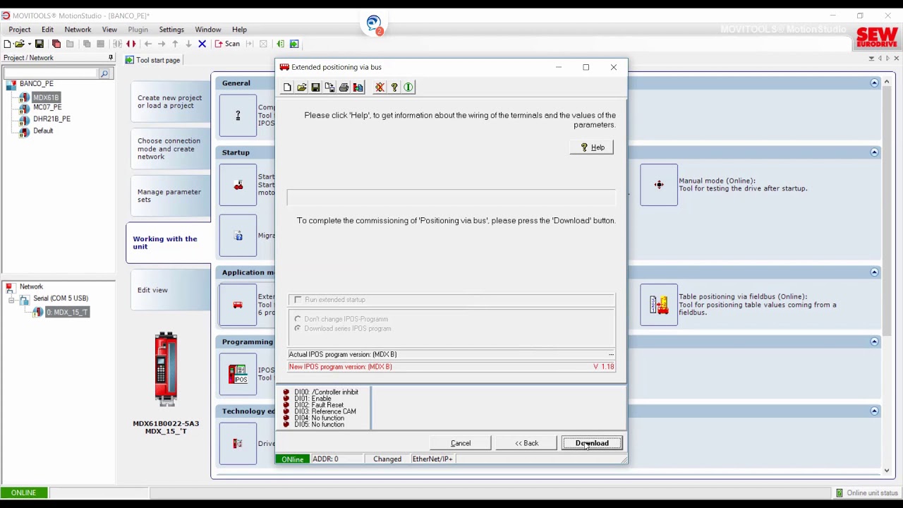Collapse the Serial (COM 5 USB) tree node
This screenshot has width=903, height=508.
point(11,299)
